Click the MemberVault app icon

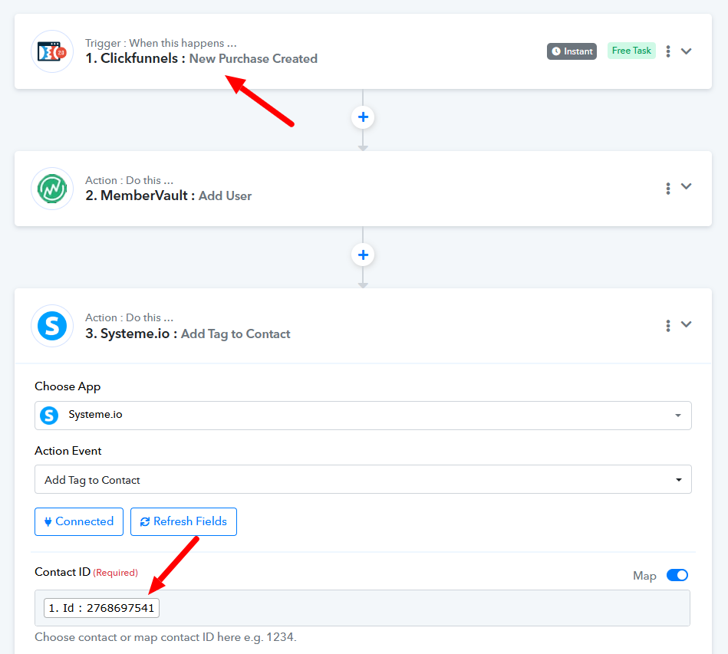[x=52, y=189]
